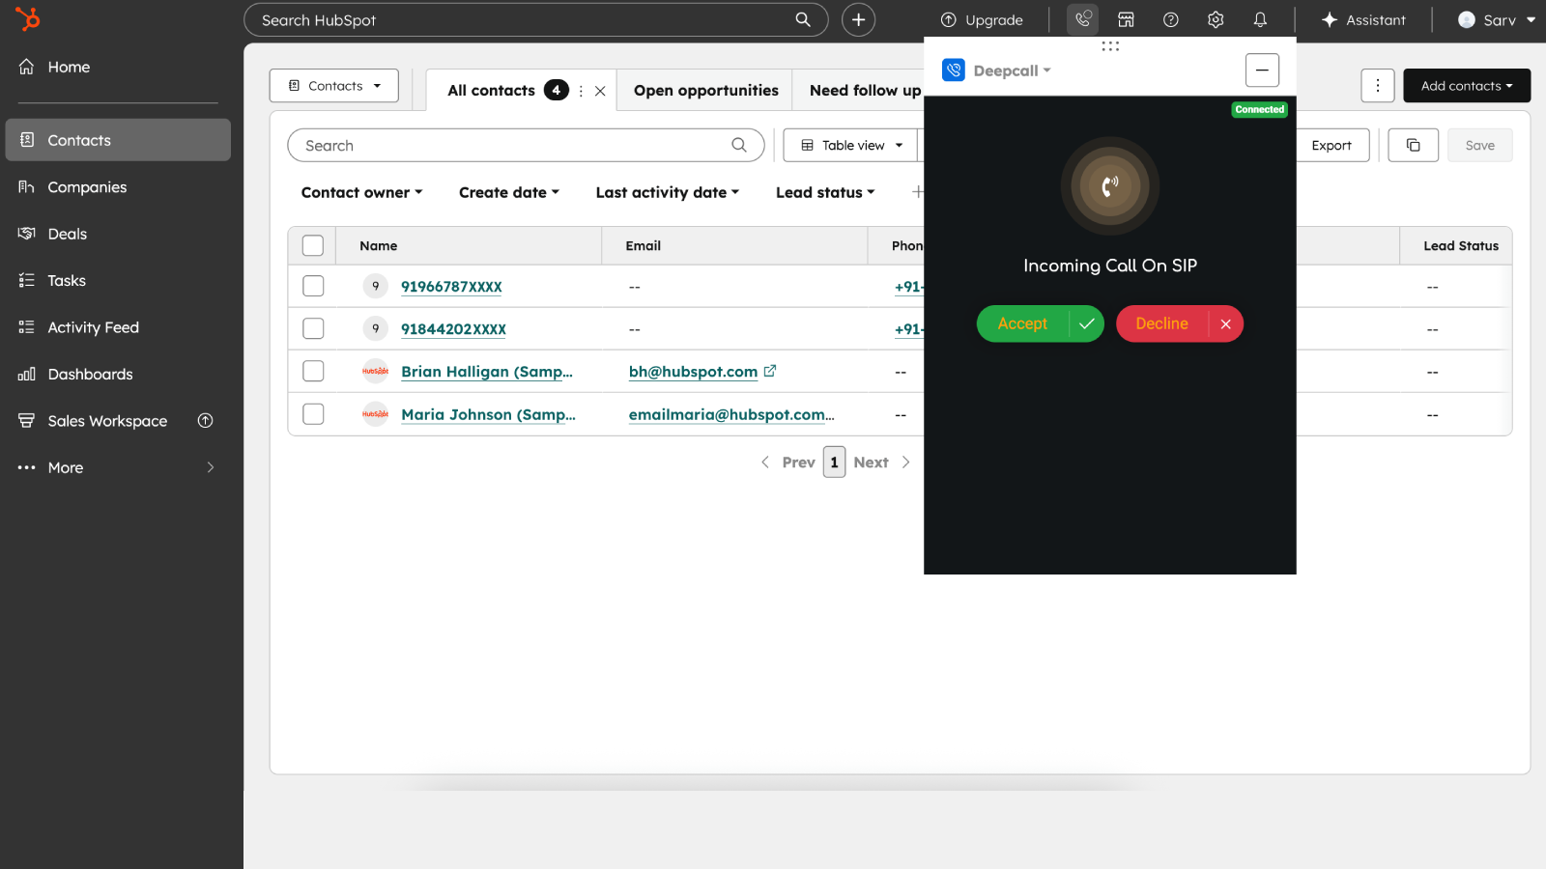Tick checkbox for 91844202XXXX row
This screenshot has width=1546, height=869.
click(x=313, y=328)
